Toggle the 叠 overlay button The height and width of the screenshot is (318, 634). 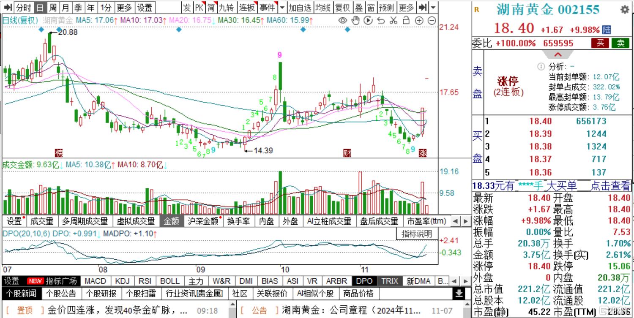coord(359,7)
